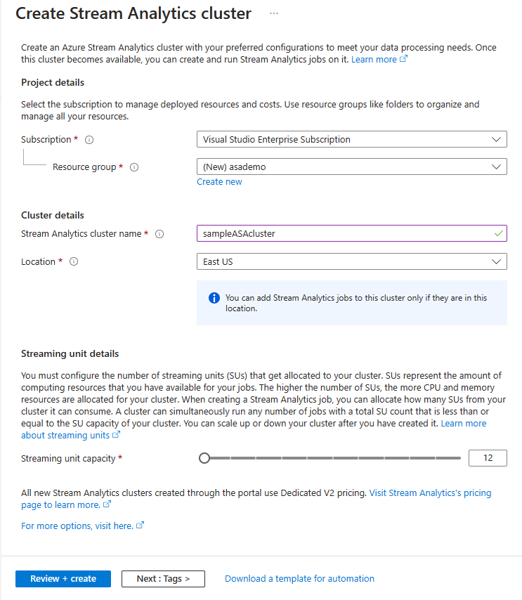Click the Location info icon

tap(74, 261)
